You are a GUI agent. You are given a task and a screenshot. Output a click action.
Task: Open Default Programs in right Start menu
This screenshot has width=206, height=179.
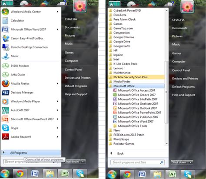(x=183, y=87)
